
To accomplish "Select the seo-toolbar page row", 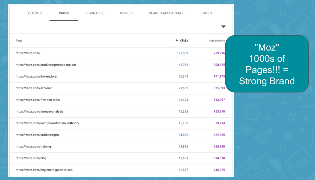I will tap(46, 65).
